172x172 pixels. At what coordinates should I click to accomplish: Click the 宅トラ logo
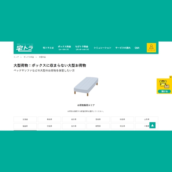pyautogui.click(x=25, y=48)
